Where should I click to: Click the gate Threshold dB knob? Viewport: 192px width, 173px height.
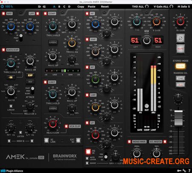point(11,63)
